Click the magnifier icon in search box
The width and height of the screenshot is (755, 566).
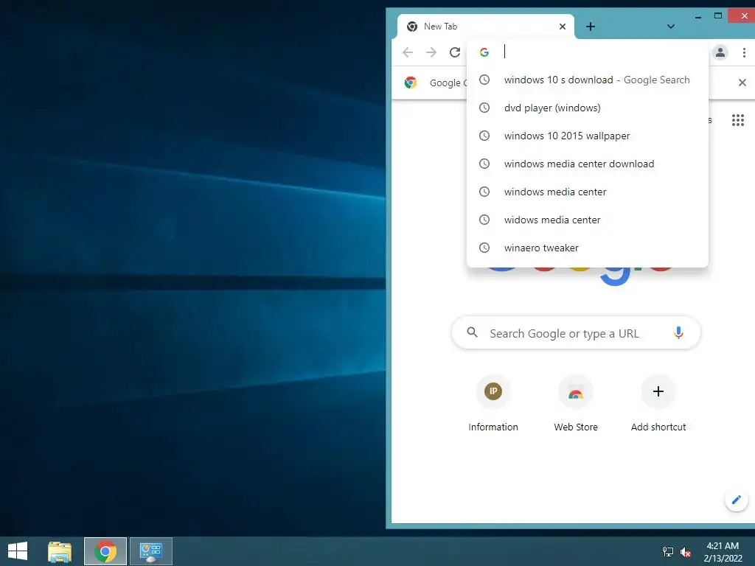click(473, 332)
